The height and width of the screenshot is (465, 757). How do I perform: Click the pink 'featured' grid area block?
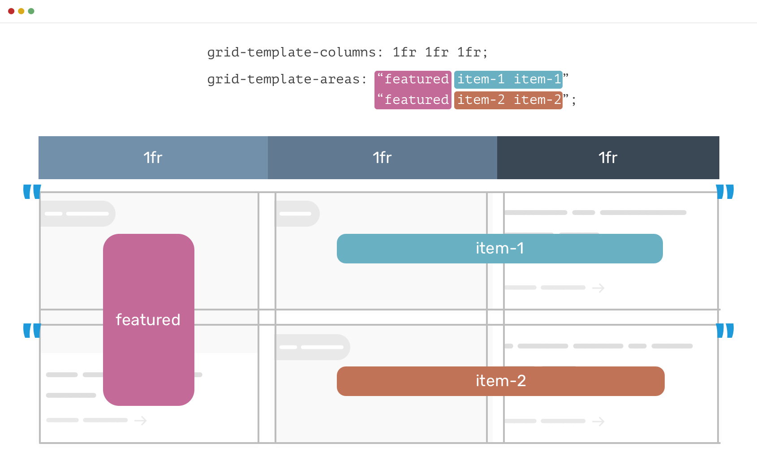click(x=148, y=319)
